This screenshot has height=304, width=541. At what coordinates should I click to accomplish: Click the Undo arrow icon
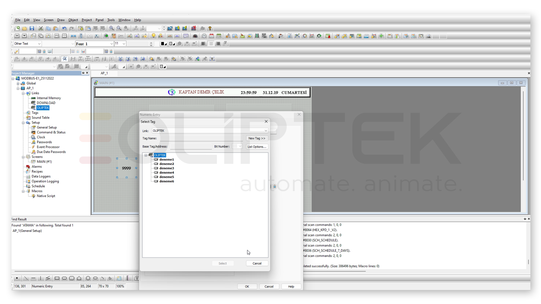click(x=64, y=28)
